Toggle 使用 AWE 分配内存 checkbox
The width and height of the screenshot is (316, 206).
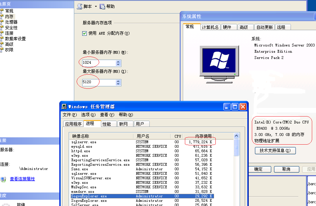tap(84, 33)
